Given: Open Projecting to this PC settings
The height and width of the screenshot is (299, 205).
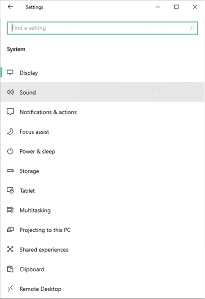Looking at the screenshot, I should coord(103,230).
